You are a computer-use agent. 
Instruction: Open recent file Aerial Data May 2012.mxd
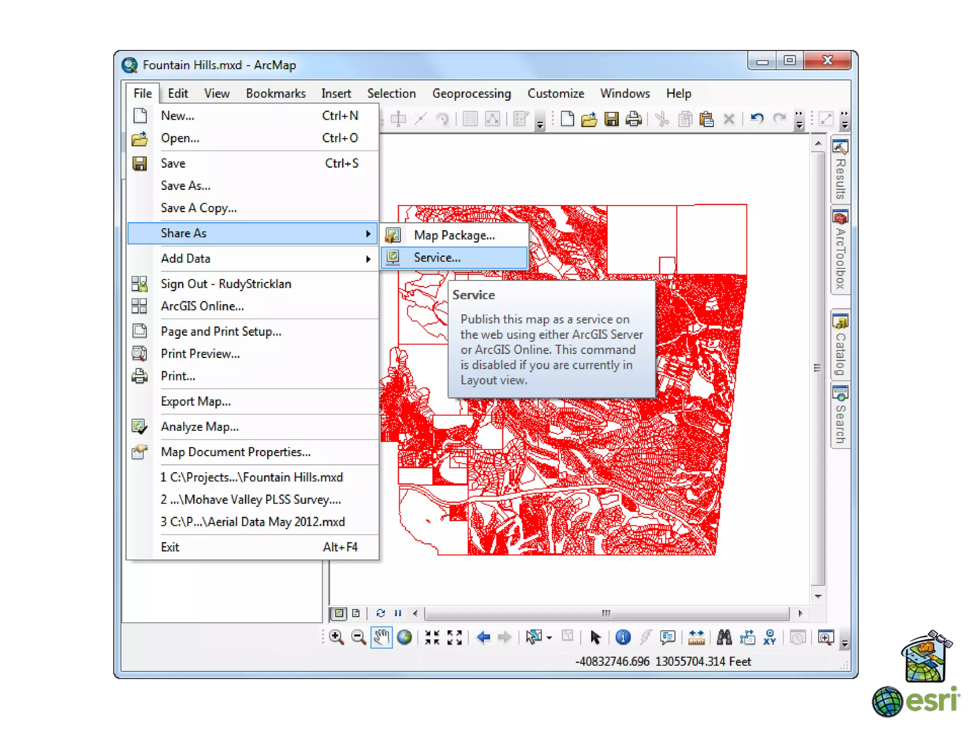[252, 522]
